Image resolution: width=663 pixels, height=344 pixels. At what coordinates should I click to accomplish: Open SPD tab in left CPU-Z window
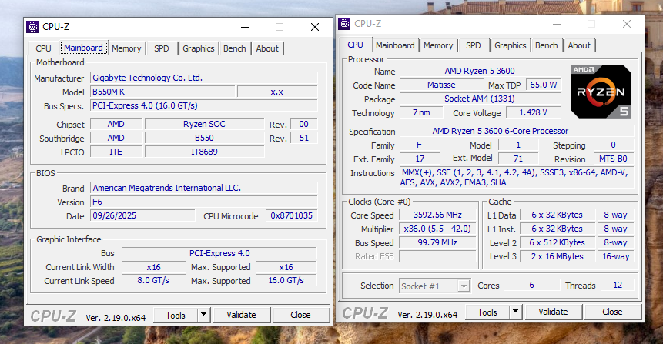point(162,48)
